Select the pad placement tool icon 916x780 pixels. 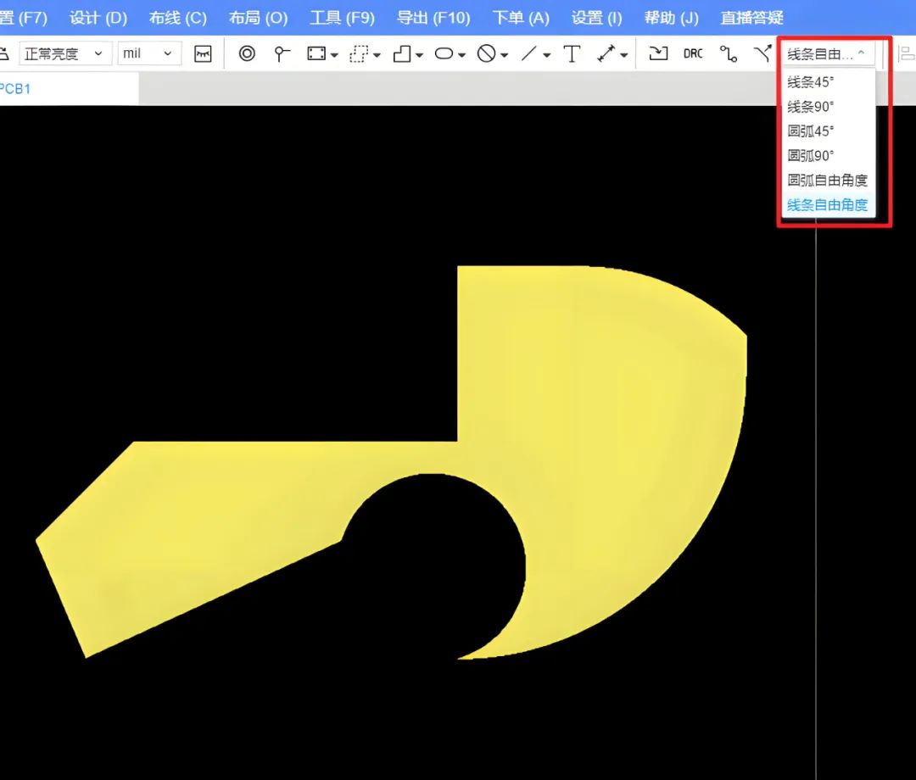tap(282, 53)
